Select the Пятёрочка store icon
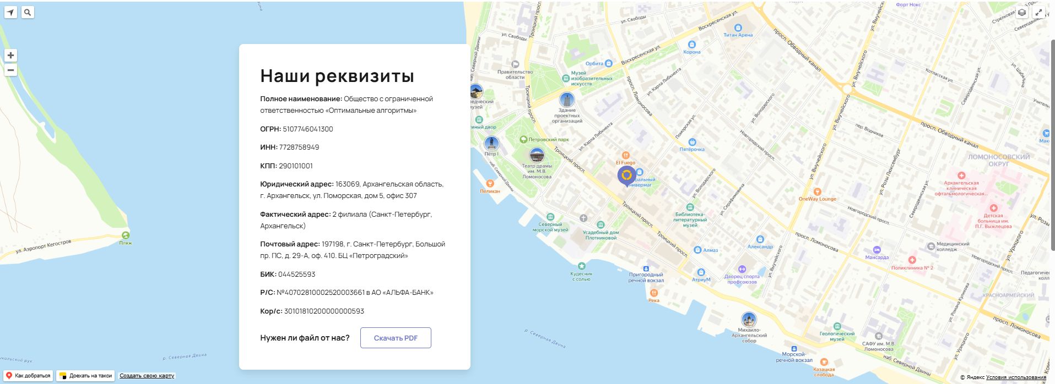 pyautogui.click(x=692, y=142)
